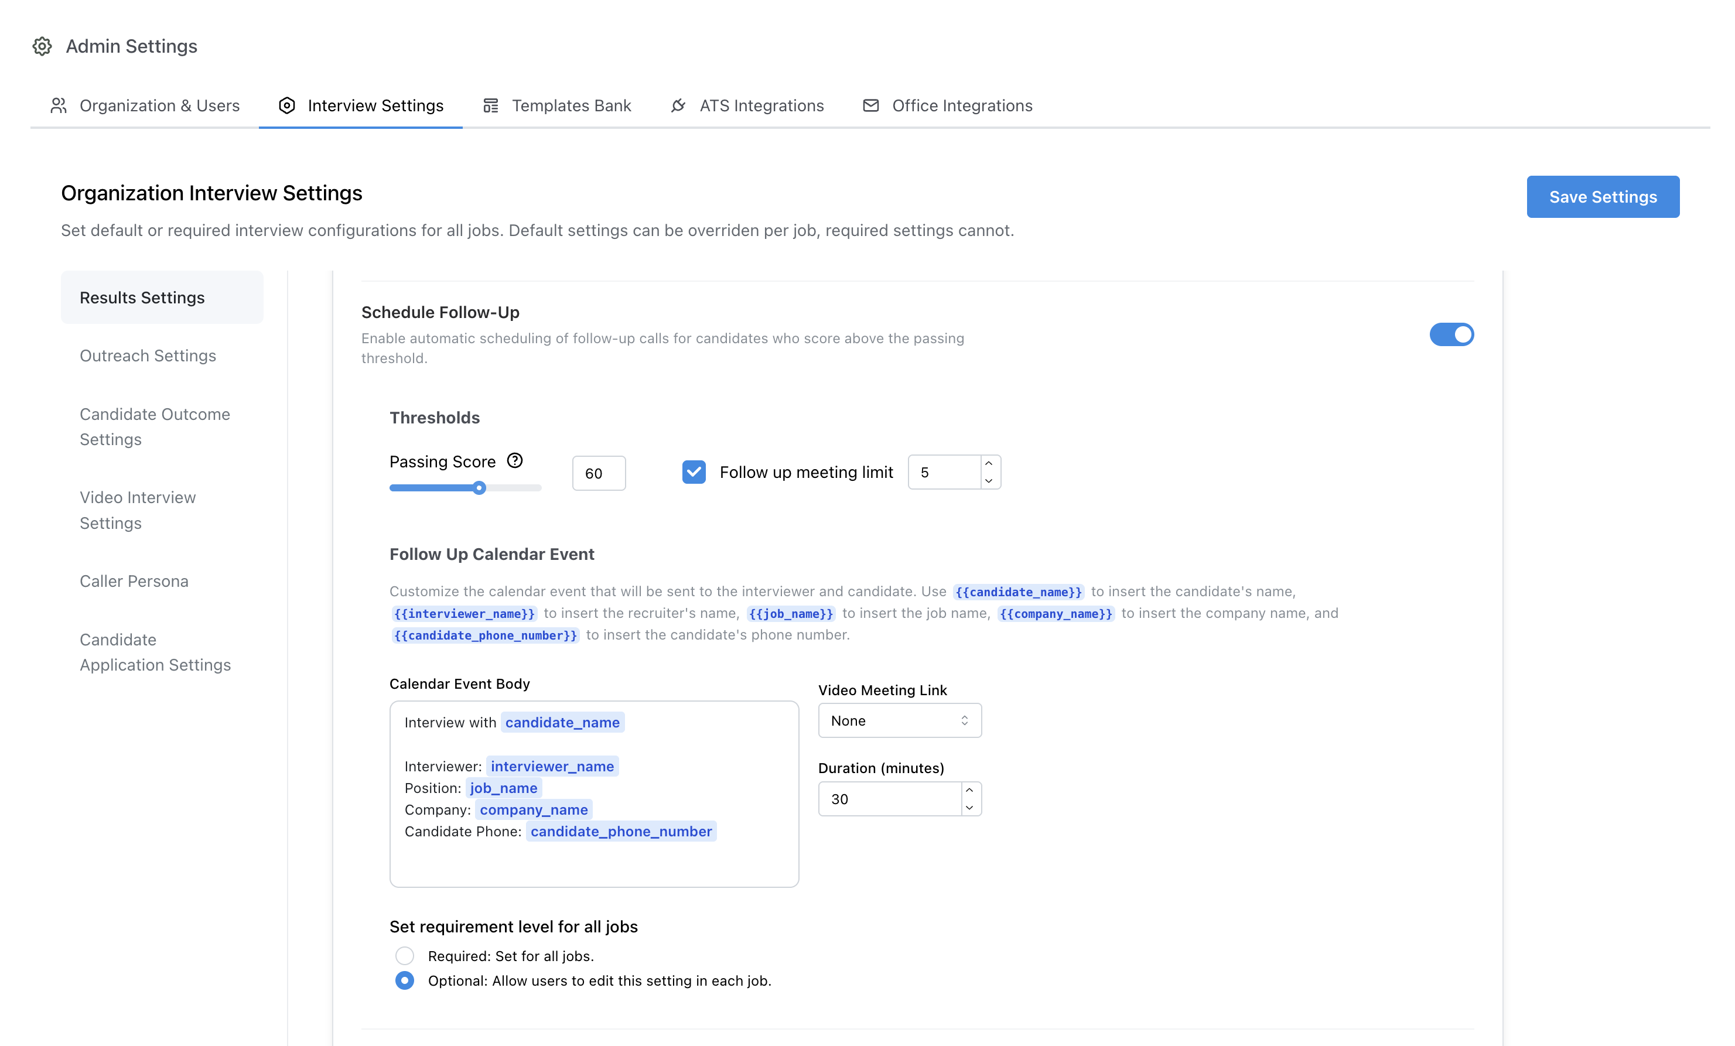Click the Save Settings button

1603,196
